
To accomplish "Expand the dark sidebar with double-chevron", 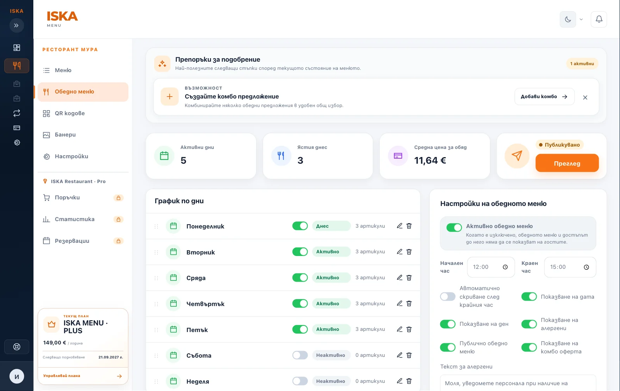I will point(17,26).
